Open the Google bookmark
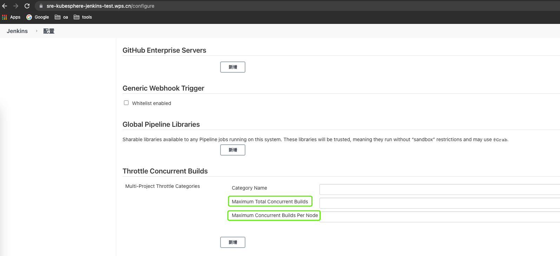 pos(38,17)
